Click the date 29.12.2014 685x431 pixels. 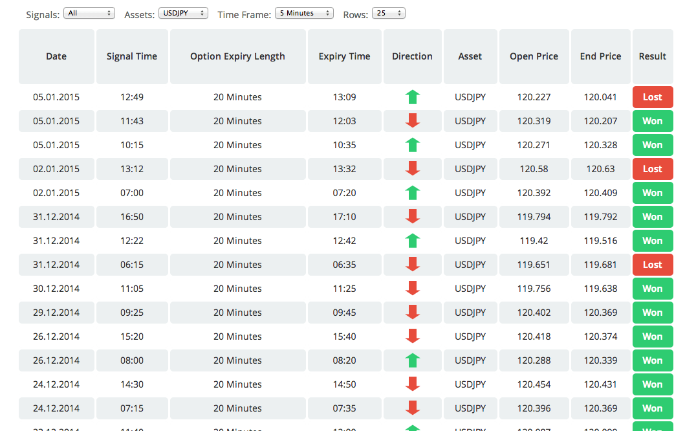[56, 313]
